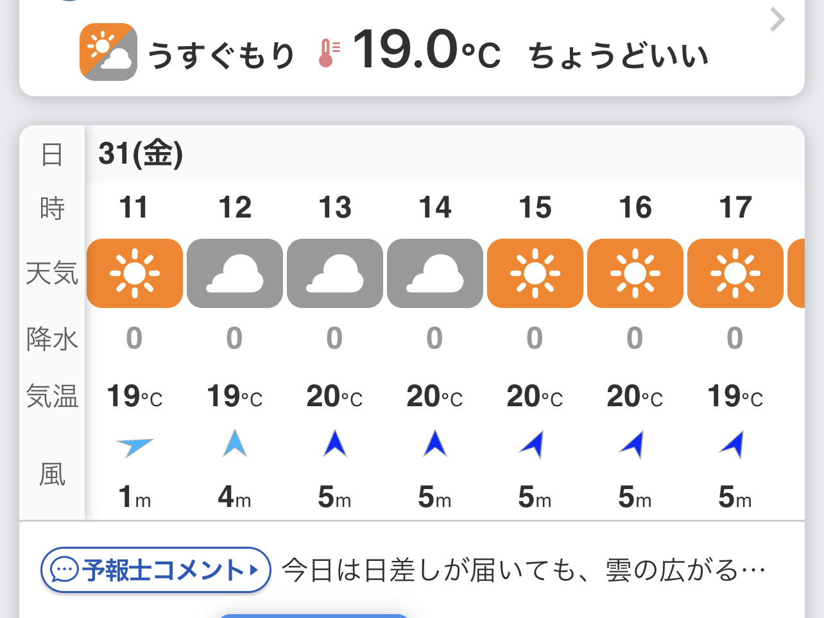Tap the wind direction arrow at 14 o'clock
Image resolution: width=824 pixels, height=618 pixels.
[x=435, y=444]
